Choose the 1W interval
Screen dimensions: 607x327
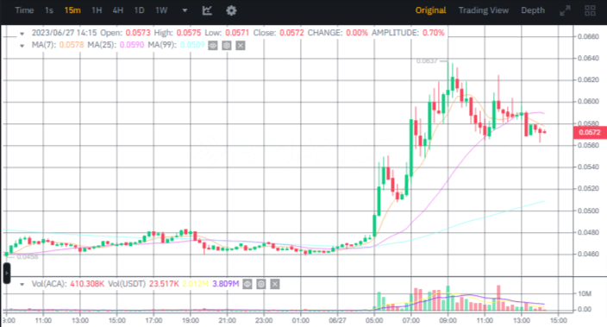point(161,10)
